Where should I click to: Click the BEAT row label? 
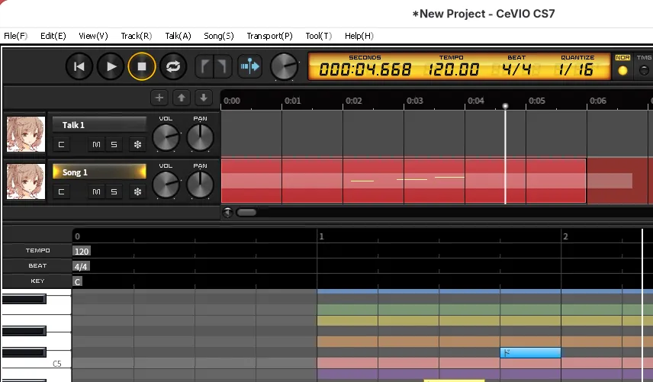[37, 265]
